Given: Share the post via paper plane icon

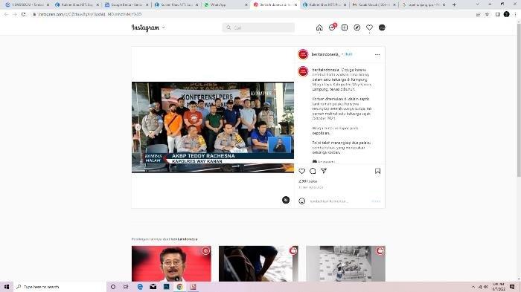Looking at the screenshot, I should pos(324,171).
